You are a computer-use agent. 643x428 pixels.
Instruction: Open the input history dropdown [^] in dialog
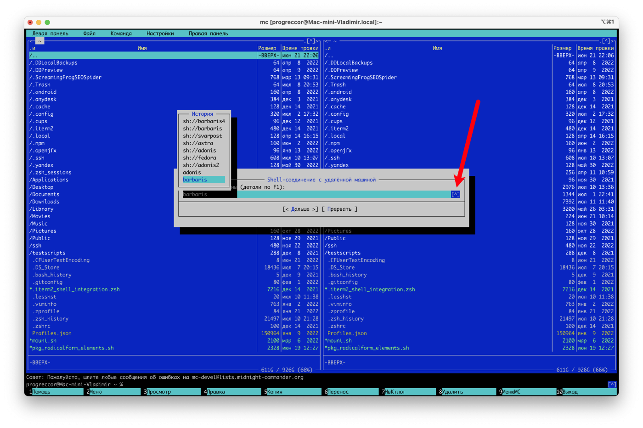coord(455,194)
